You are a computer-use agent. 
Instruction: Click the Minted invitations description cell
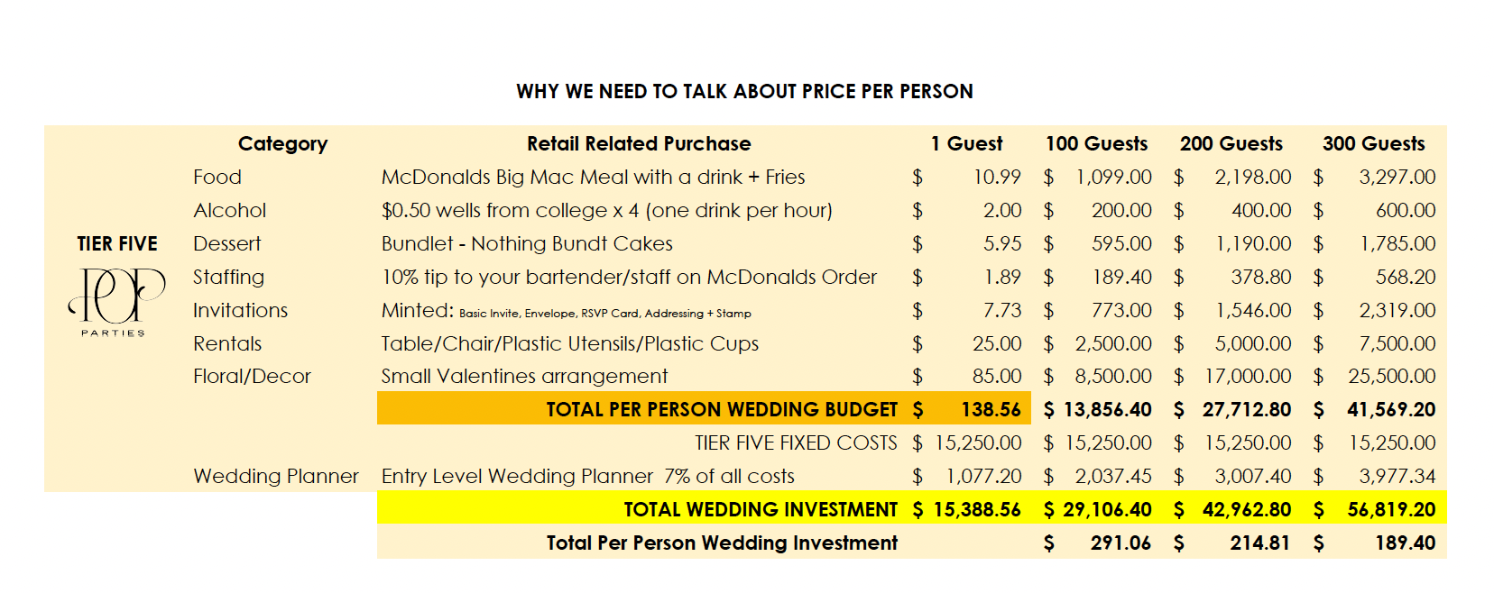tap(567, 311)
